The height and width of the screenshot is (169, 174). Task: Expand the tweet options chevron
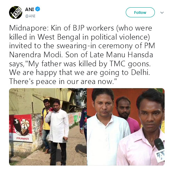point(162,12)
